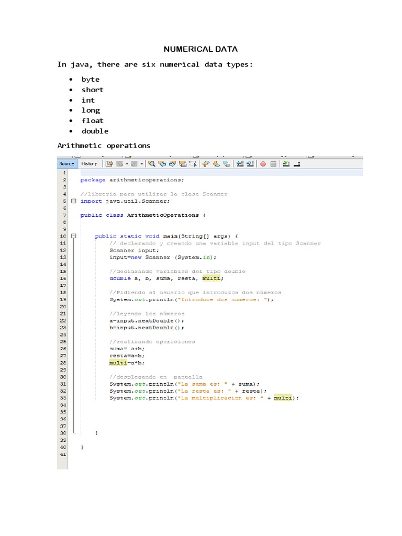Click the 'La resta es' println line
This screenshot has height=536, width=402.
(x=188, y=390)
